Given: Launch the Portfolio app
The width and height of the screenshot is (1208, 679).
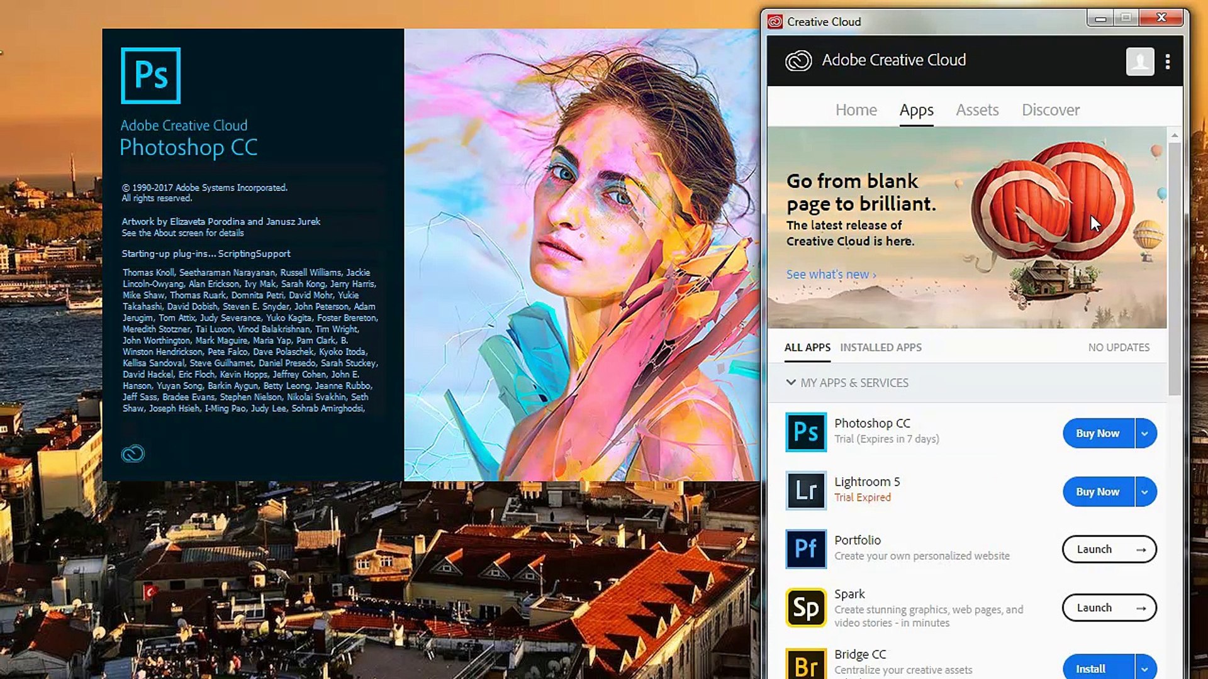Looking at the screenshot, I should (x=1109, y=549).
